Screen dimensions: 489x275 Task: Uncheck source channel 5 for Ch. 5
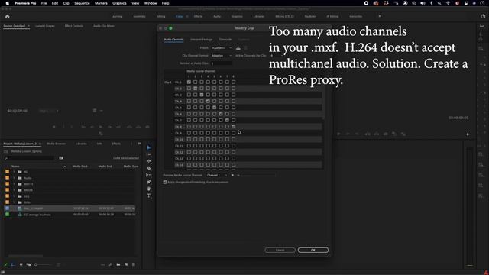point(214,108)
